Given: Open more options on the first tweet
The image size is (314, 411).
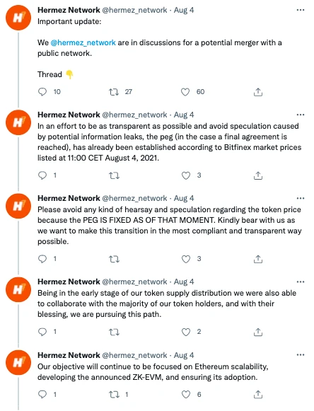Looking at the screenshot, I should coord(301,10).
